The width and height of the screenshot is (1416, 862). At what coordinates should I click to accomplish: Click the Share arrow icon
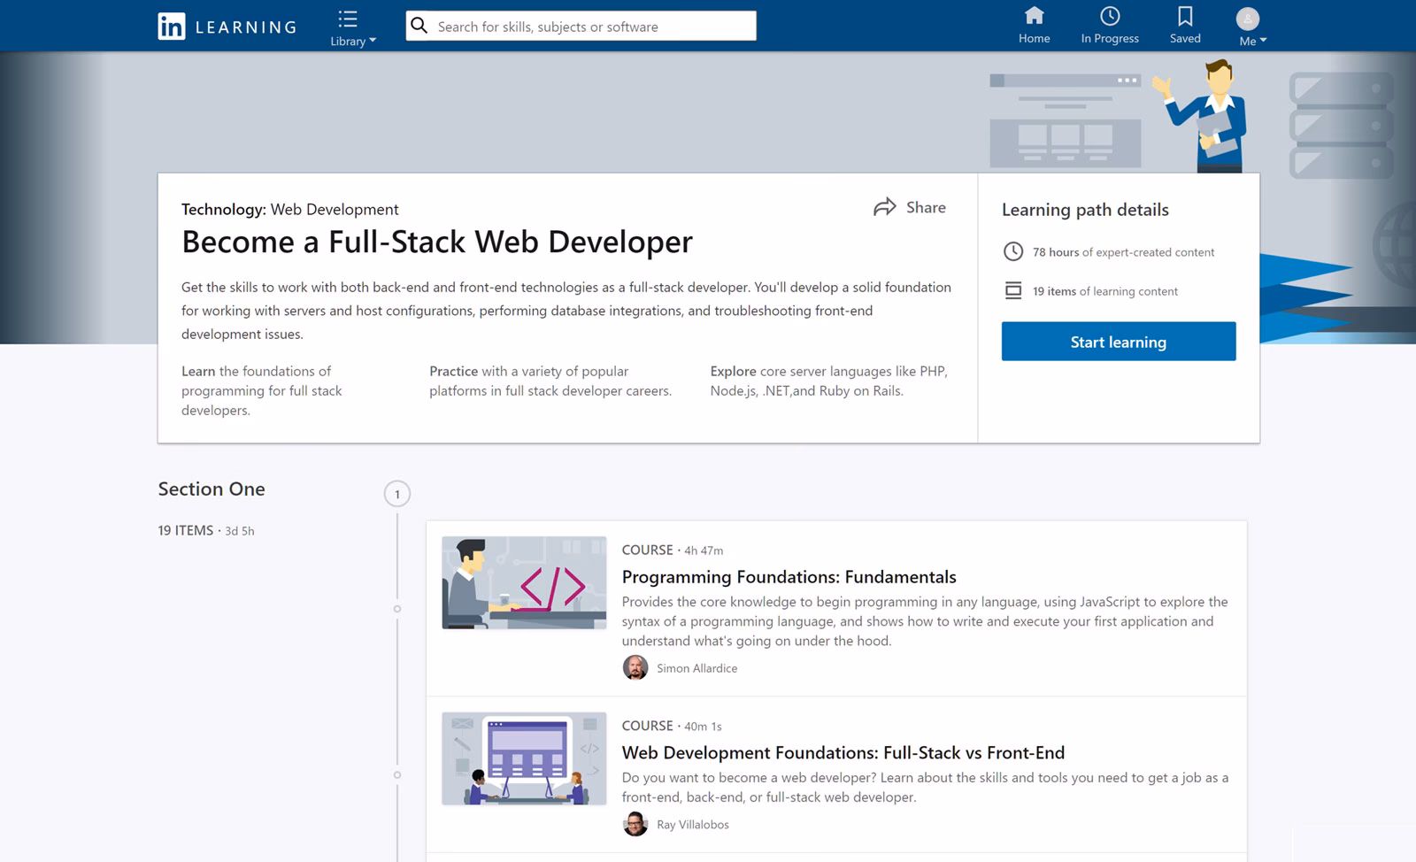coord(885,207)
